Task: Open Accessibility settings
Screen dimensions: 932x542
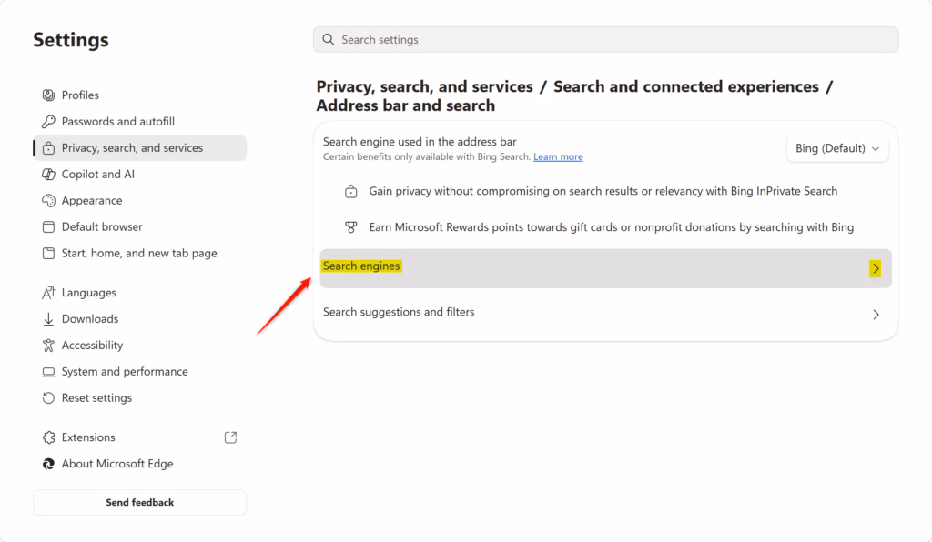Action: (x=139, y=346)
